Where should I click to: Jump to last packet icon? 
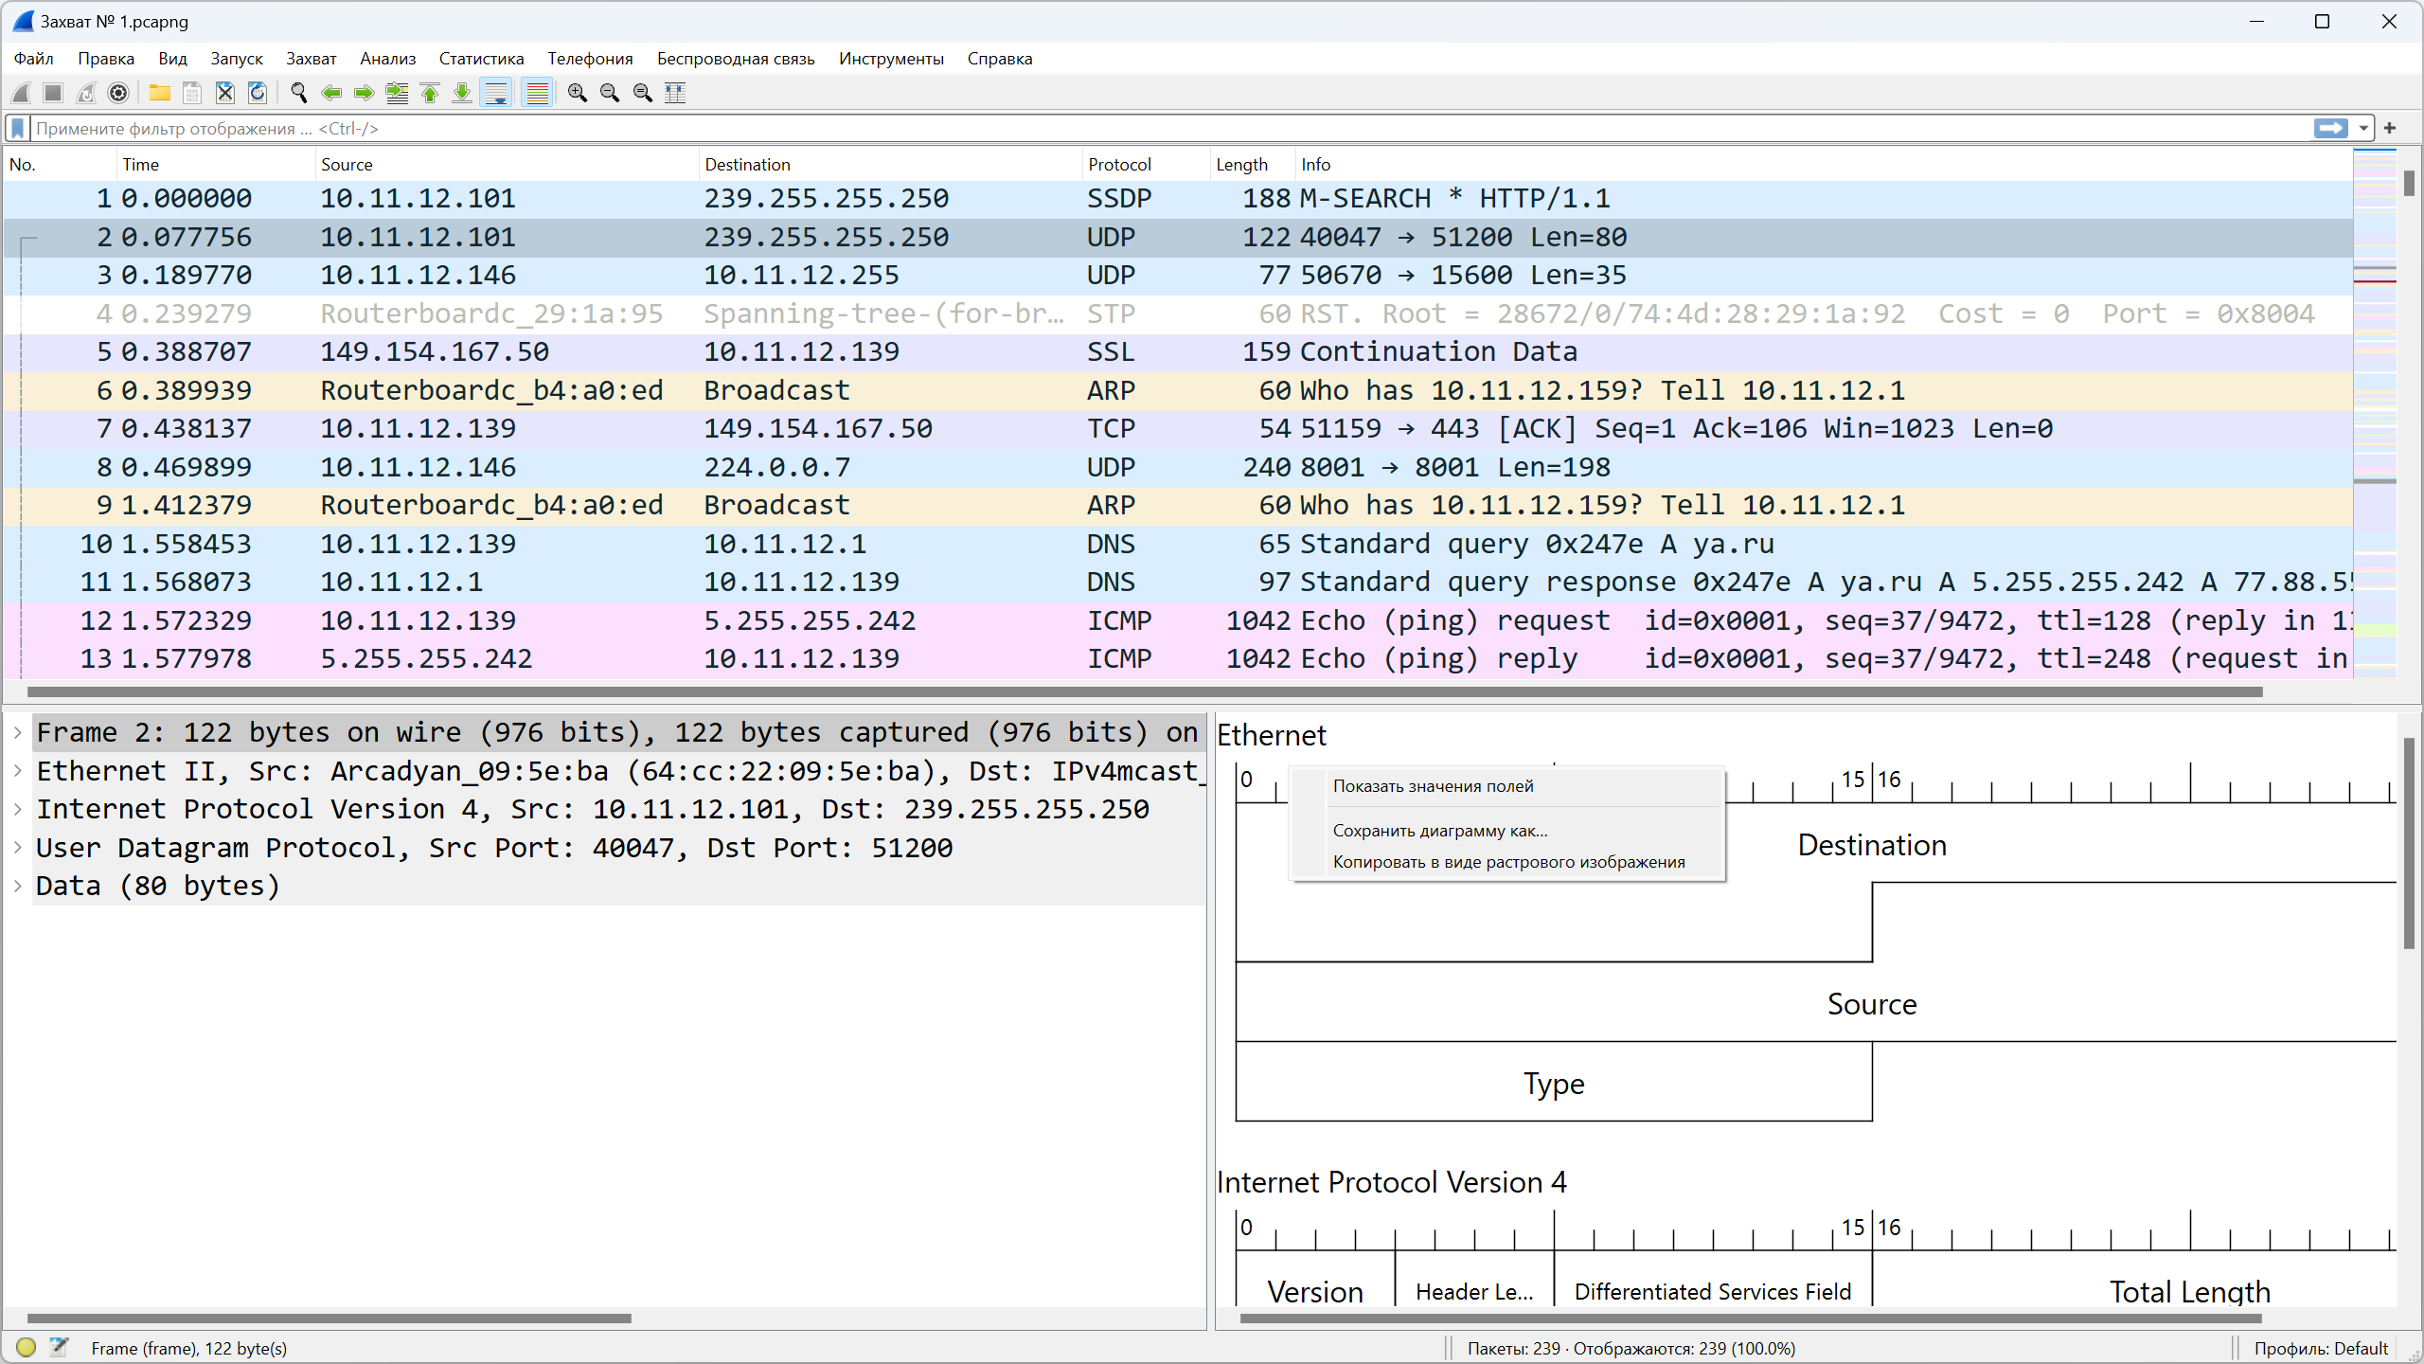[x=462, y=93]
